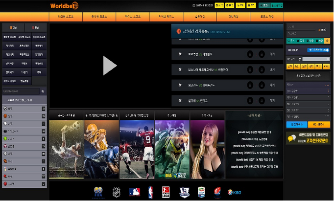Expand the basketball row using its count badge
The image size is (334, 201).
(44, 116)
